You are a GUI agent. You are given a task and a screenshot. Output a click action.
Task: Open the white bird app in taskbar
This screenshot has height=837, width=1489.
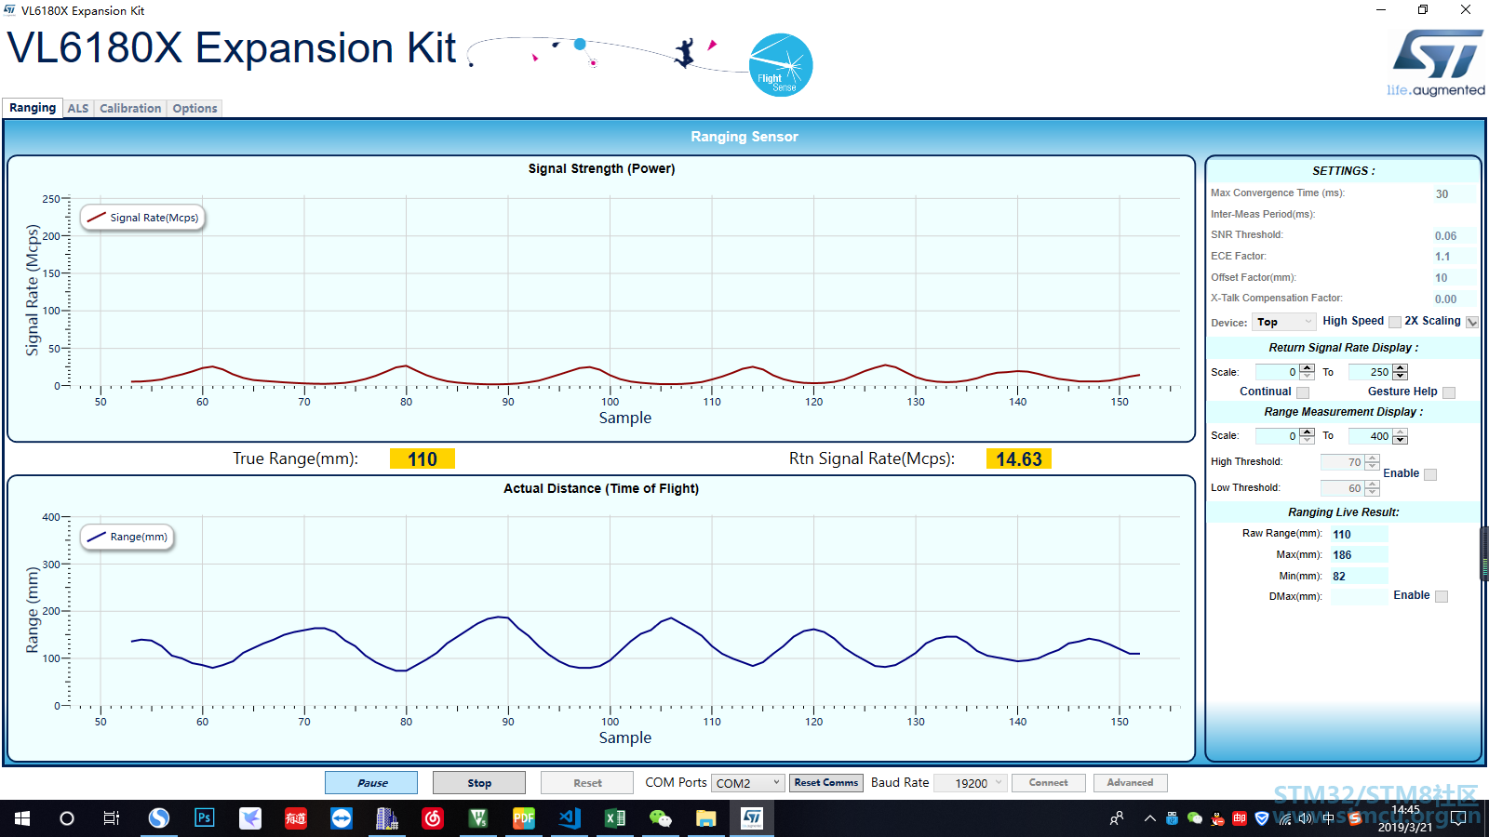pos(250,818)
